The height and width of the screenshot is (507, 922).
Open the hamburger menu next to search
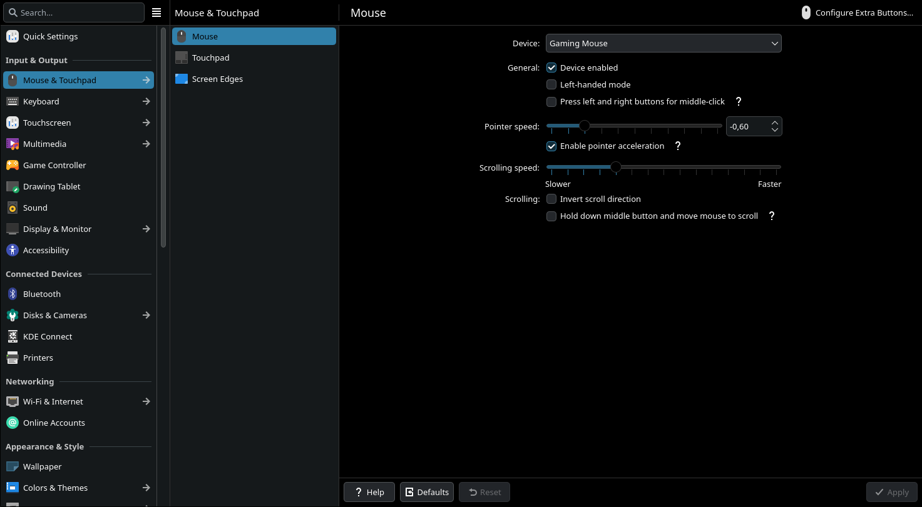[156, 13]
